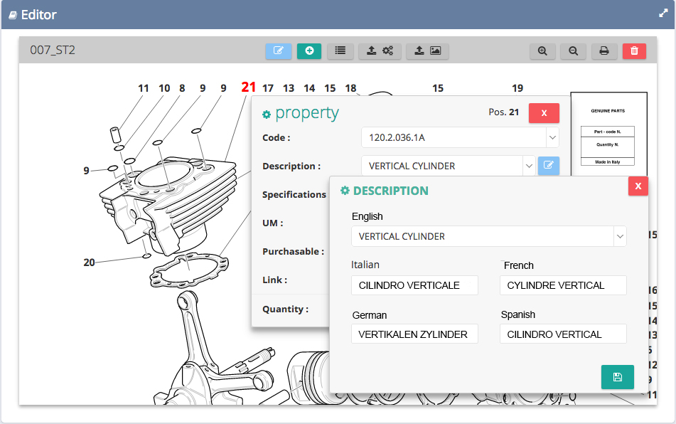The height and width of the screenshot is (424, 676).
Task: Close the property dialog
Action: point(544,112)
